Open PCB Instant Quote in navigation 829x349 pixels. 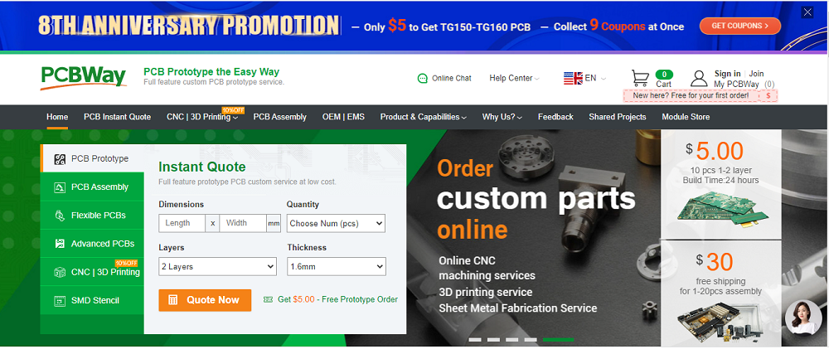(118, 117)
